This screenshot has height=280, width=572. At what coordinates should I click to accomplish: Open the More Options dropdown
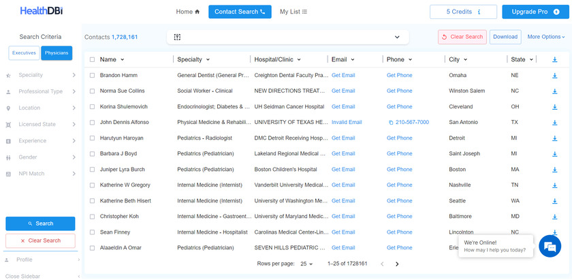(x=545, y=37)
